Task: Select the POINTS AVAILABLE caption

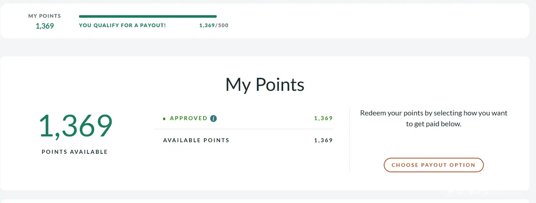Action: (75, 152)
